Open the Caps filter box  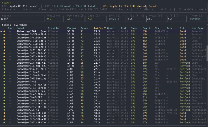coord(95,19)
